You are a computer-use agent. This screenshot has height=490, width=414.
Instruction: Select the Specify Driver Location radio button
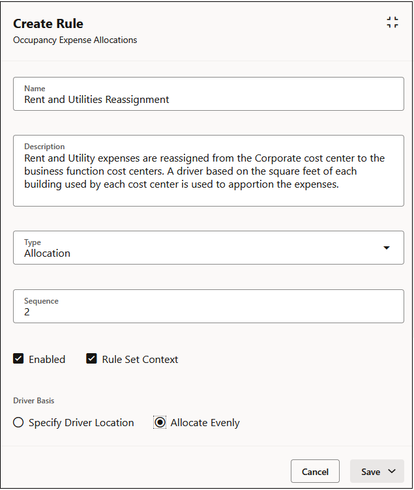tap(18, 422)
